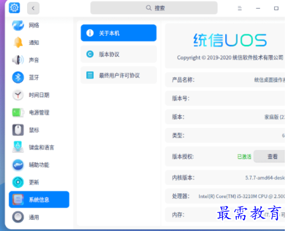The height and width of the screenshot is (231, 286).
Task: Open the 版本协议 tab
Action: (x=119, y=54)
